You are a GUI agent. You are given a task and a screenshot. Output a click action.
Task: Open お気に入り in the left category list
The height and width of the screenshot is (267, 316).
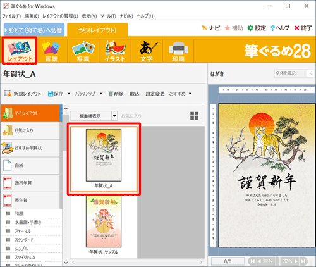tap(30, 130)
